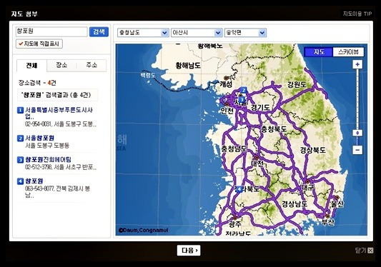The width and height of the screenshot is (381, 267).
Task: Click phone number 02-954-0031 text
Action: tap(38, 124)
